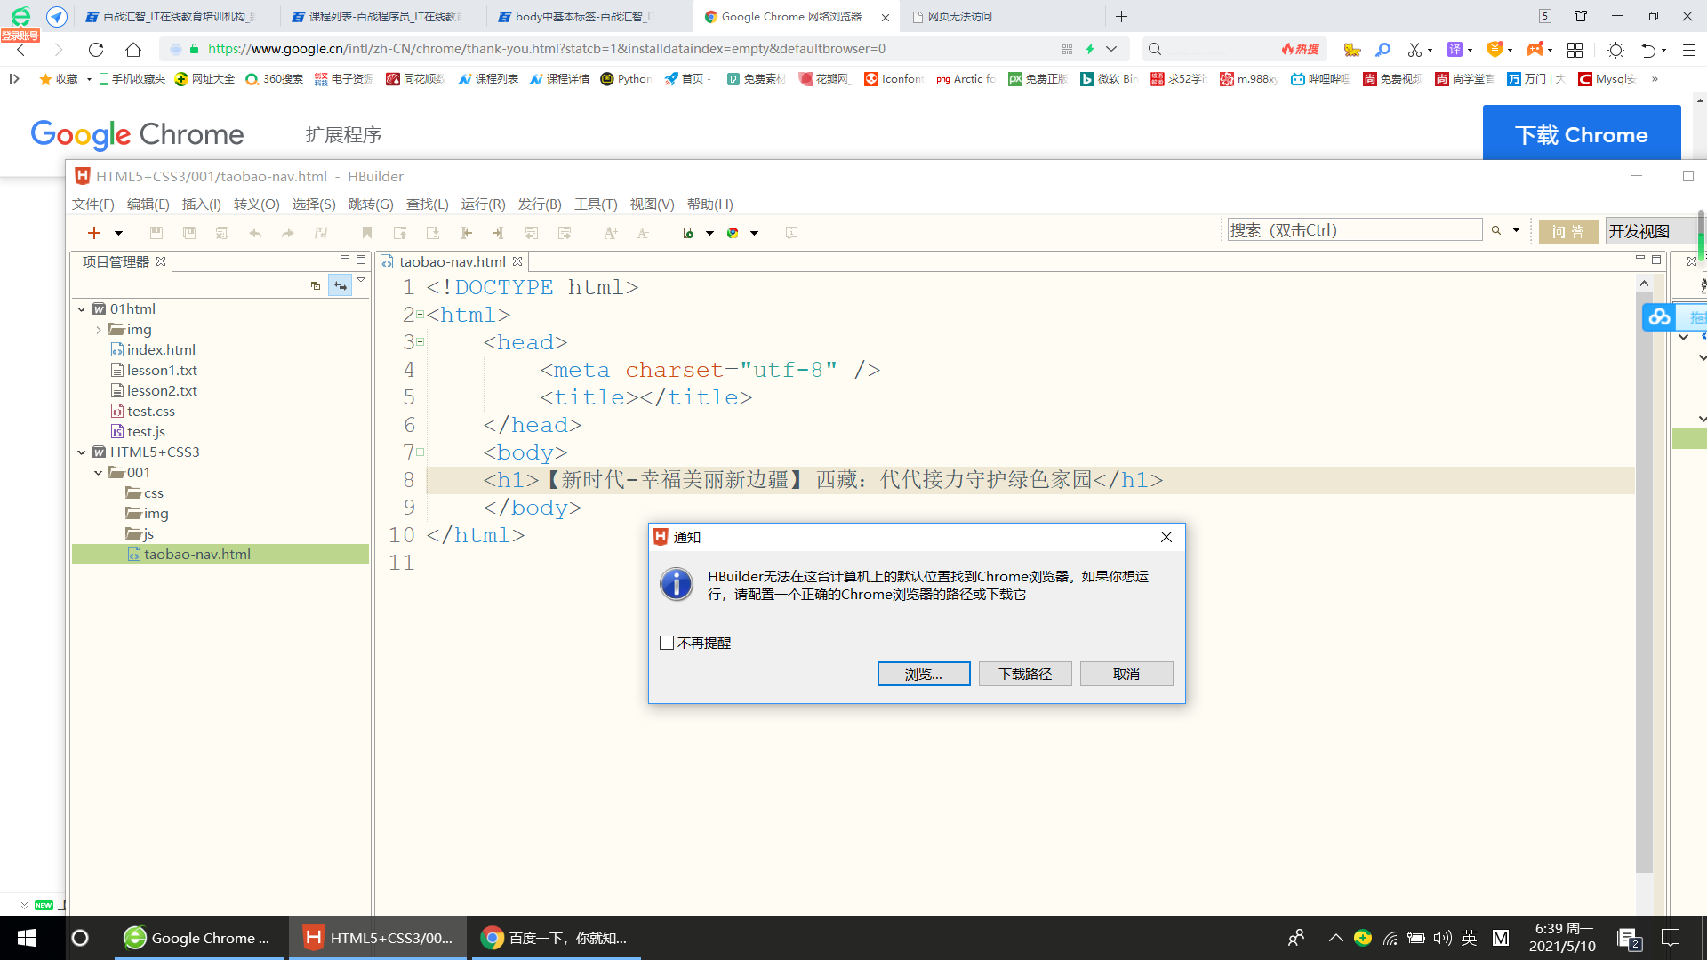This screenshot has height=960, width=1707.
Task: Click the Collapse All icon in project manager
Action: pyautogui.click(x=315, y=285)
